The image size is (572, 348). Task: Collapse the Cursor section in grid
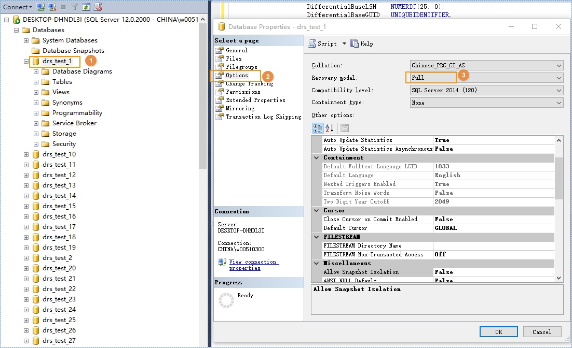pyautogui.click(x=316, y=211)
